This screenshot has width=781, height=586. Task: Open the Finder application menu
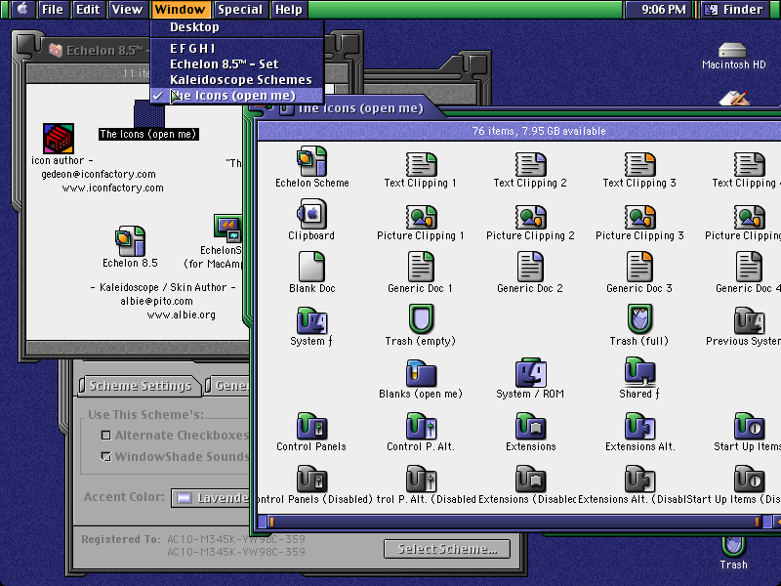(x=736, y=9)
